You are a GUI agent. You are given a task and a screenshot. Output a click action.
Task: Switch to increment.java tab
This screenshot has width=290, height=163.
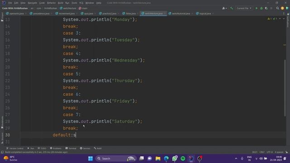(x=67, y=14)
